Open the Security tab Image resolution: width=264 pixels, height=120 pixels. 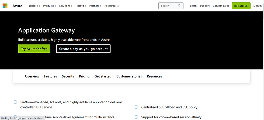click(68, 76)
